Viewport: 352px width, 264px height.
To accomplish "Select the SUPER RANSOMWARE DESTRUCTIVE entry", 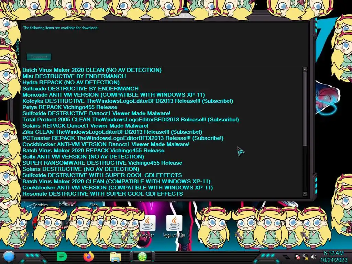I will click(102, 163).
